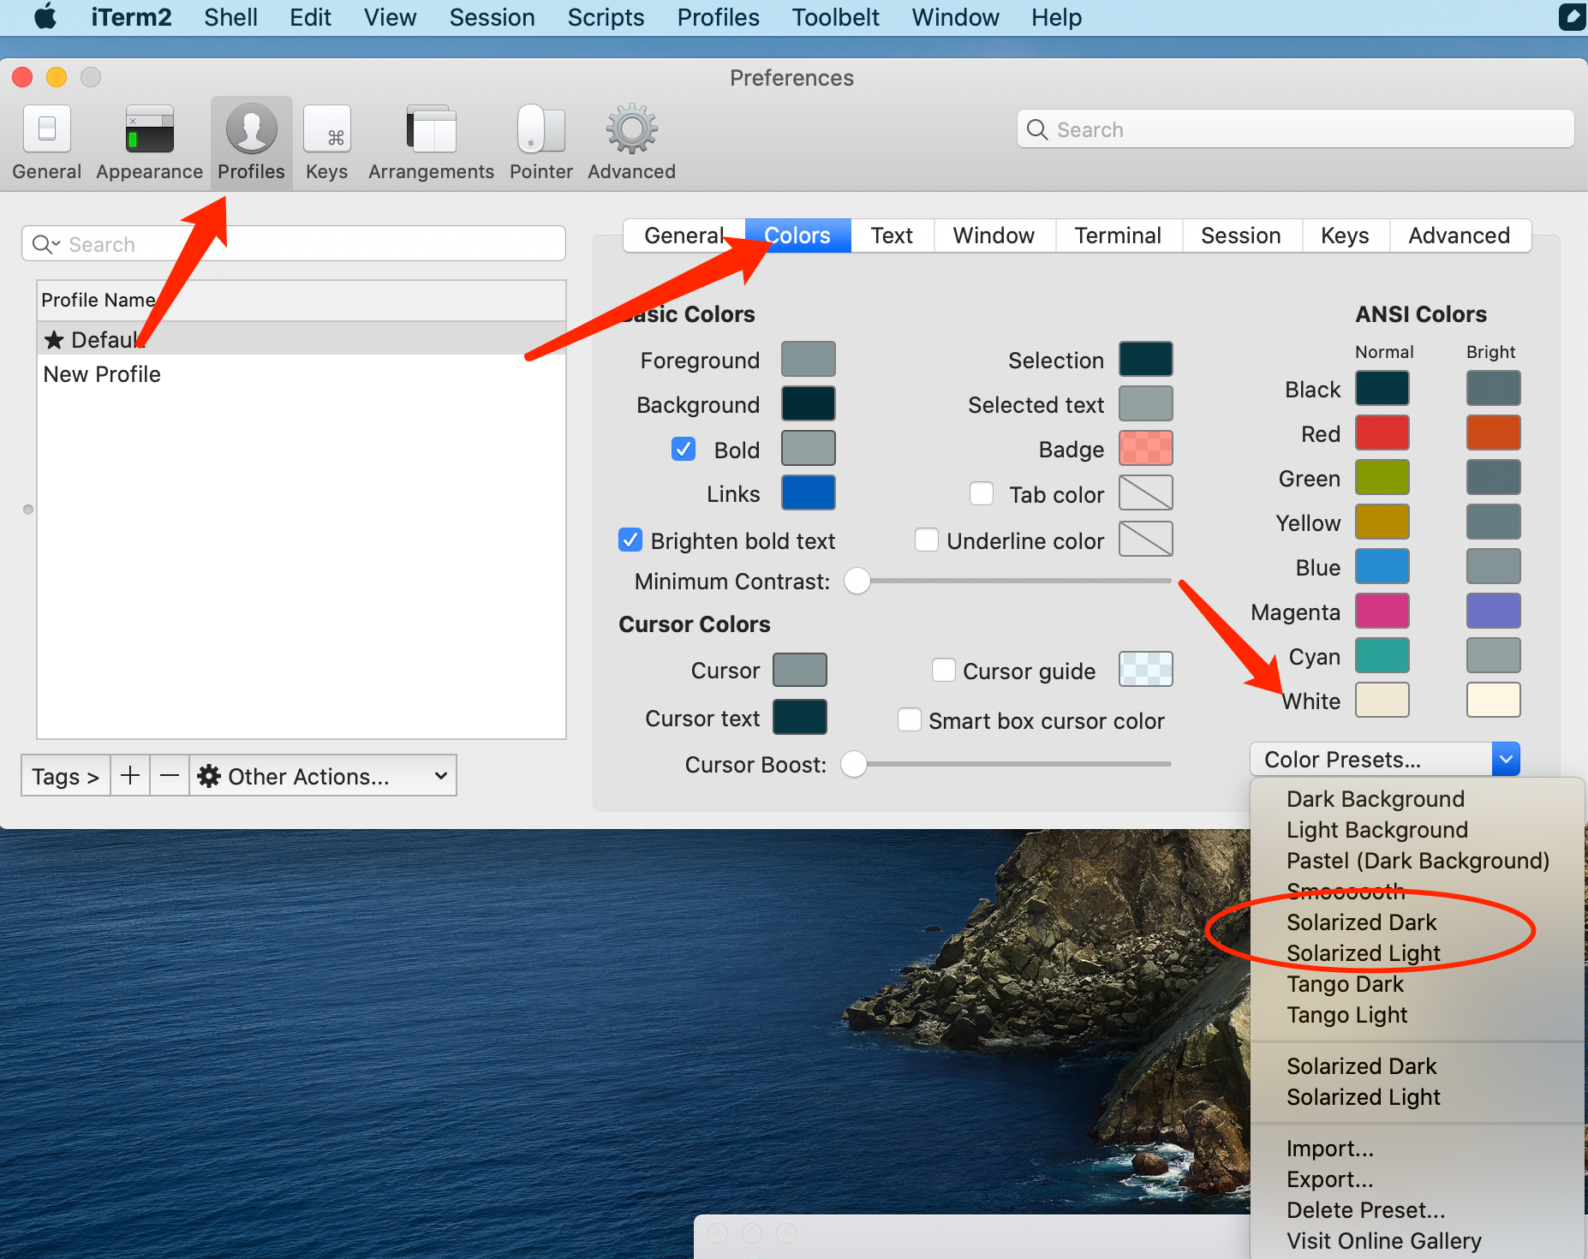Click the Foreground color swatch
The width and height of the screenshot is (1588, 1259).
pos(808,359)
